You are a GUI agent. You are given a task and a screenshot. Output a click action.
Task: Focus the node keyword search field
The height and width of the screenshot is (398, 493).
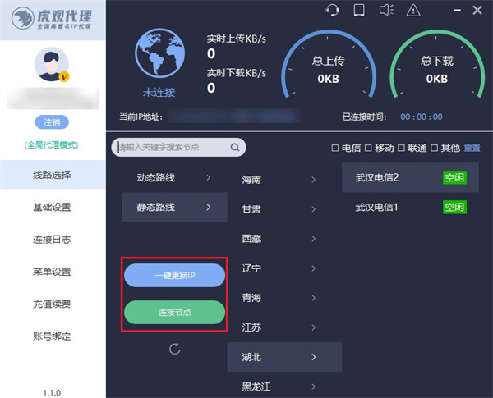click(x=178, y=147)
